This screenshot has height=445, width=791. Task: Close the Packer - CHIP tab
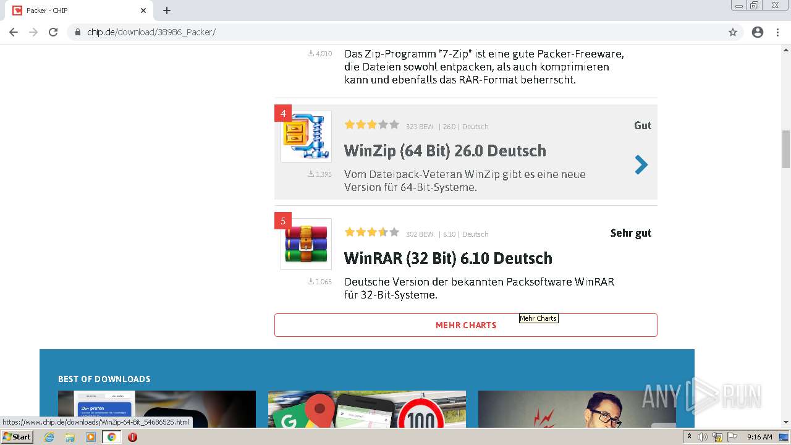[143, 11]
